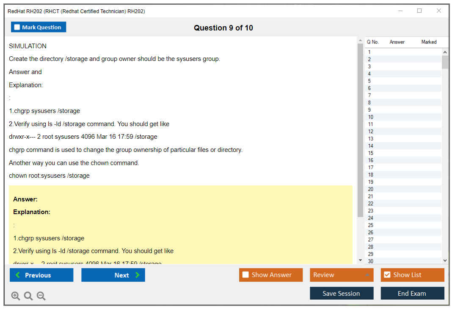Go to the Previous question
Image resolution: width=455 pixels, height=311 pixels.
(x=41, y=275)
